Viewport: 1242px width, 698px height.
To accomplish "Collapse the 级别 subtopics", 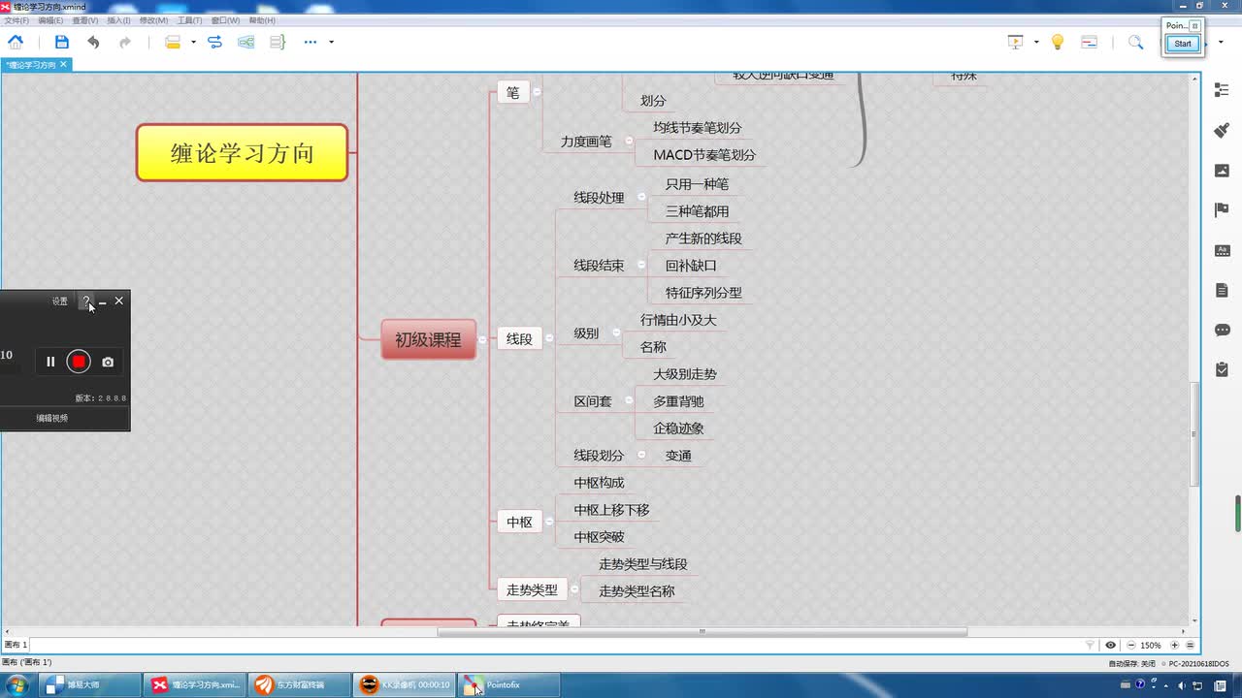I will (x=616, y=333).
